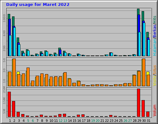This screenshot has height=124, width=158.
Task: Select day label "3" on x-axis
Action: [19, 121]
